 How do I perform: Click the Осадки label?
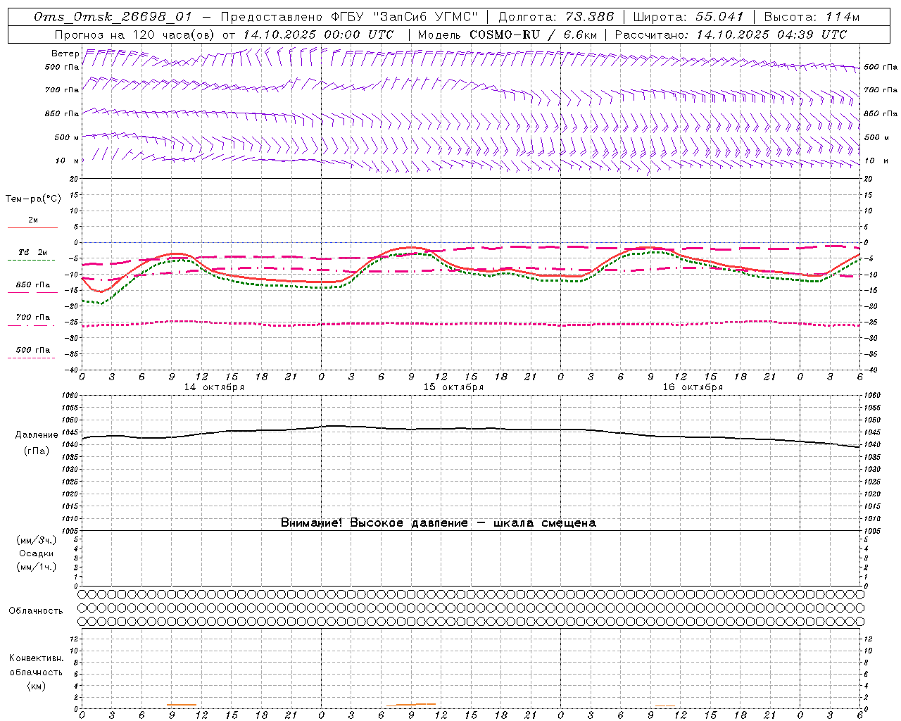37,553
